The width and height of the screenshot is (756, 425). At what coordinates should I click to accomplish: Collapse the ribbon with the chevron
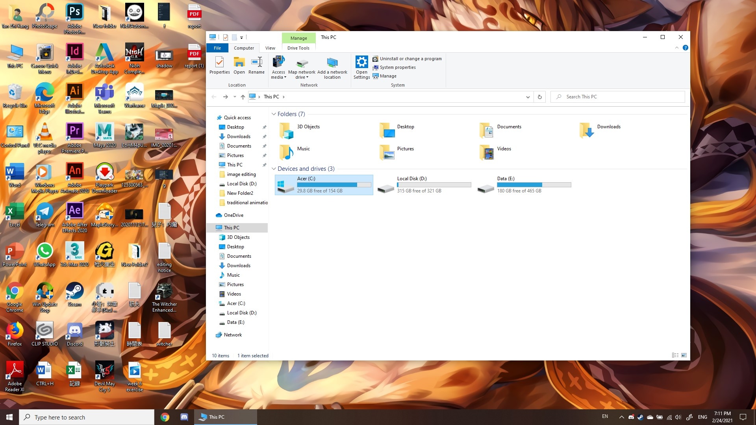[x=677, y=48]
